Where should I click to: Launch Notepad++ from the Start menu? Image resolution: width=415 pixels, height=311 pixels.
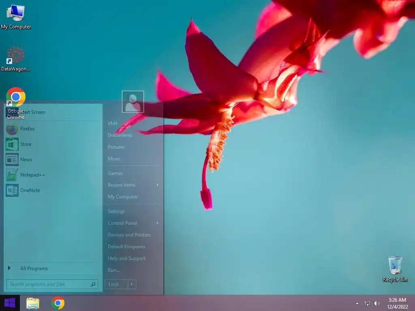point(53,175)
